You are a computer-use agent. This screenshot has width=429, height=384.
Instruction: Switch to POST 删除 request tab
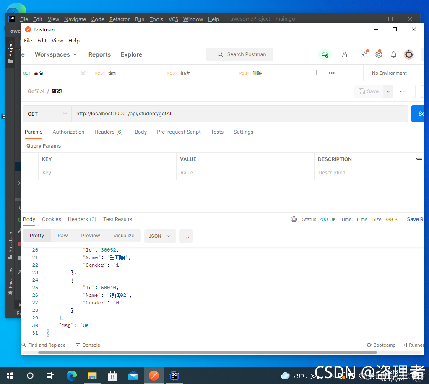point(272,73)
